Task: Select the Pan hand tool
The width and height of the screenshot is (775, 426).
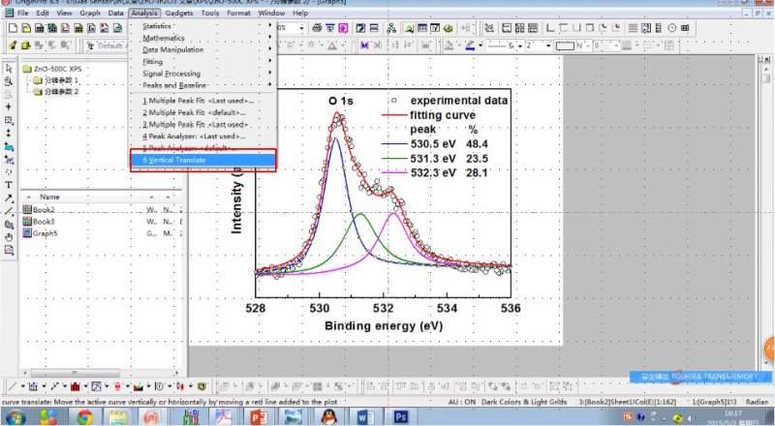Action: [x=9, y=237]
